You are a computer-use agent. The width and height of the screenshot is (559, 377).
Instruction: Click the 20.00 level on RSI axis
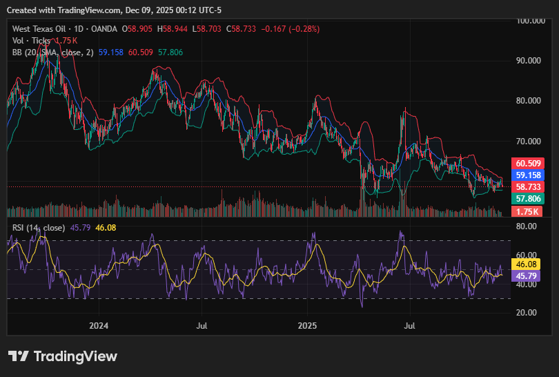click(527, 313)
